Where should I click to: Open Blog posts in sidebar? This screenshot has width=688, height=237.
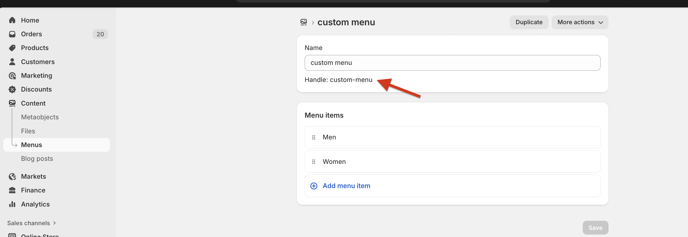coord(37,159)
